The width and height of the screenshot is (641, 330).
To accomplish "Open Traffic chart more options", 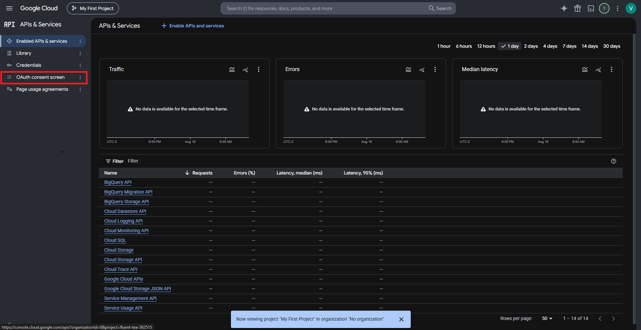I will pos(259,69).
